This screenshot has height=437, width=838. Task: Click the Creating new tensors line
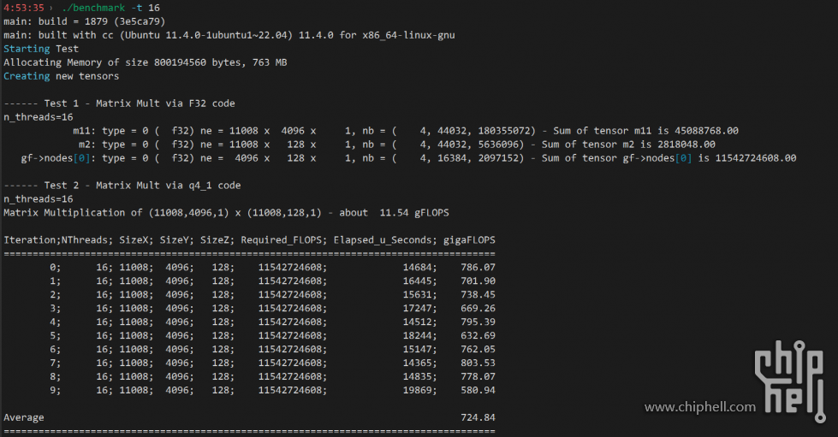(x=62, y=76)
